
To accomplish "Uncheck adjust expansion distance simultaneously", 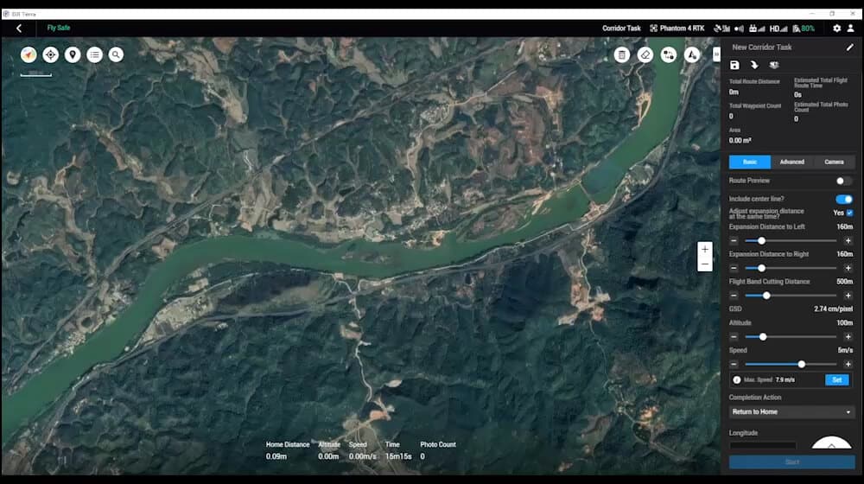I will pos(849,213).
